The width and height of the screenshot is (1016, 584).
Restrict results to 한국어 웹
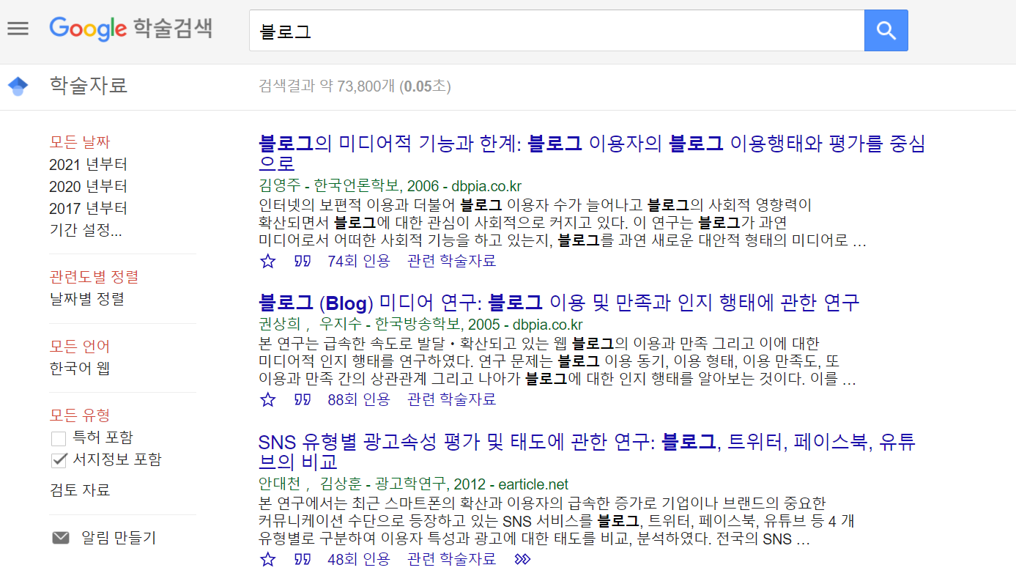[80, 368]
